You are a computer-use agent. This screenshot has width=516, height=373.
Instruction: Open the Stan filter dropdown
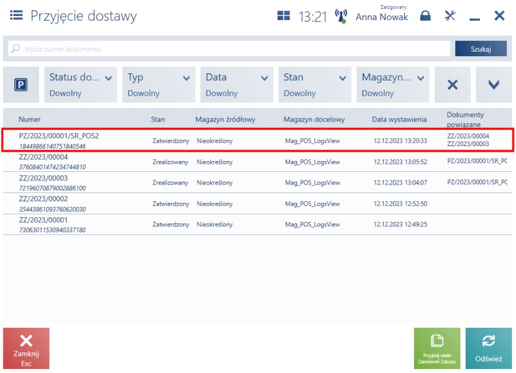(314, 85)
